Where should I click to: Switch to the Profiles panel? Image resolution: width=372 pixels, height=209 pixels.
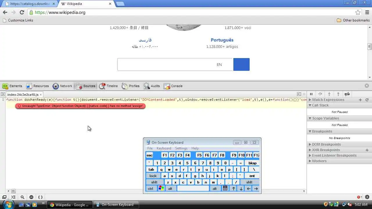coord(130,86)
